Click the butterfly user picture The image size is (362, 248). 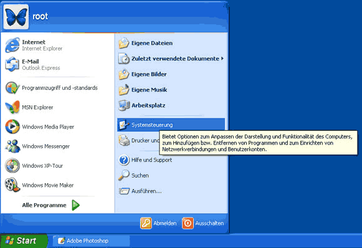click(16, 17)
